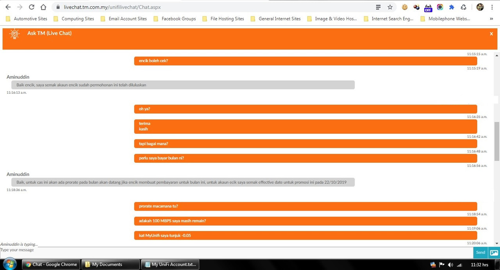Click the Show desktop button
The height and width of the screenshot is (270, 500).
tap(498, 264)
